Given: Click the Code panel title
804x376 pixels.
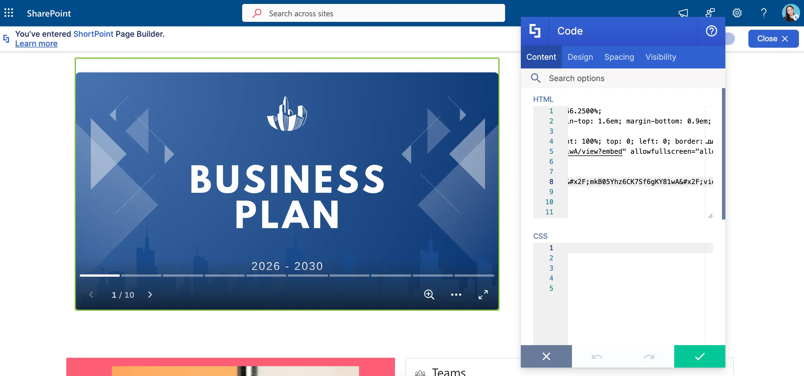Looking at the screenshot, I should pyautogui.click(x=570, y=31).
